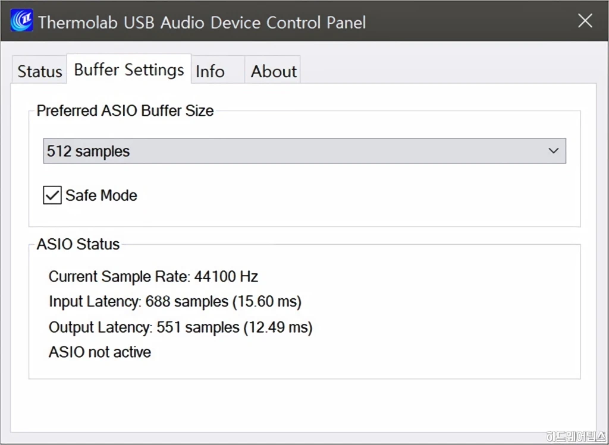Image resolution: width=609 pixels, height=445 pixels.
Task: Click the Safe Mode label text
Action: coord(101,195)
